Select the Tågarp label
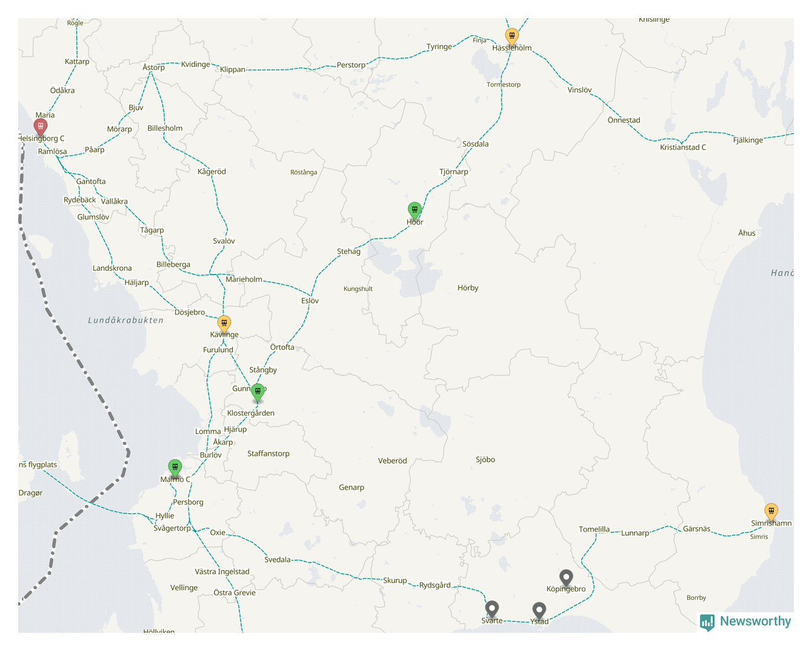 click(x=152, y=230)
